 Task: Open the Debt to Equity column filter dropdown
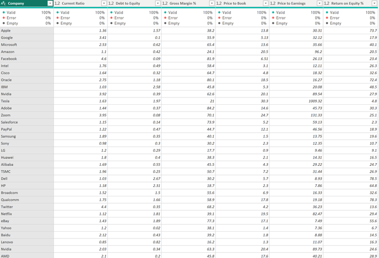coord(158,3)
